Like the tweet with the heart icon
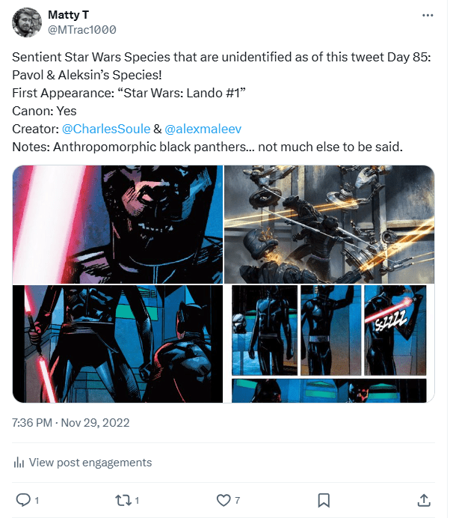This screenshot has height=518, width=450. pos(223,499)
